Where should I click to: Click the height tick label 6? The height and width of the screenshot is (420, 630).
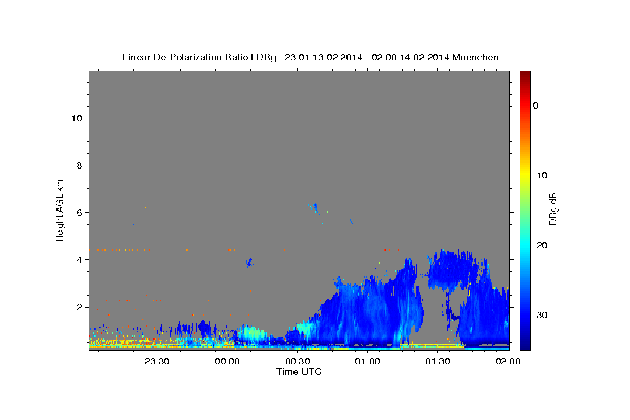(x=79, y=212)
